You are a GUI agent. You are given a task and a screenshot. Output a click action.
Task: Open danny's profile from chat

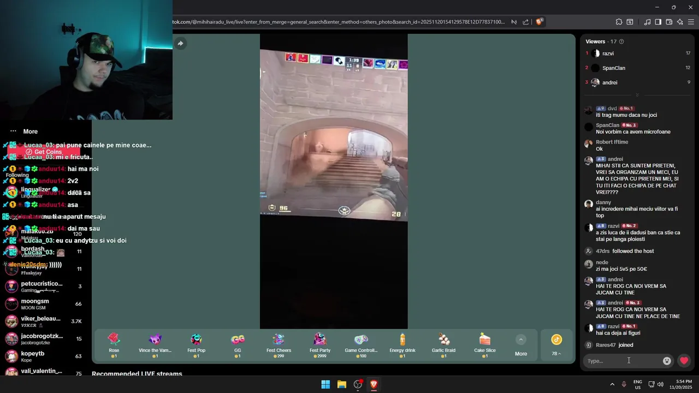click(x=603, y=203)
